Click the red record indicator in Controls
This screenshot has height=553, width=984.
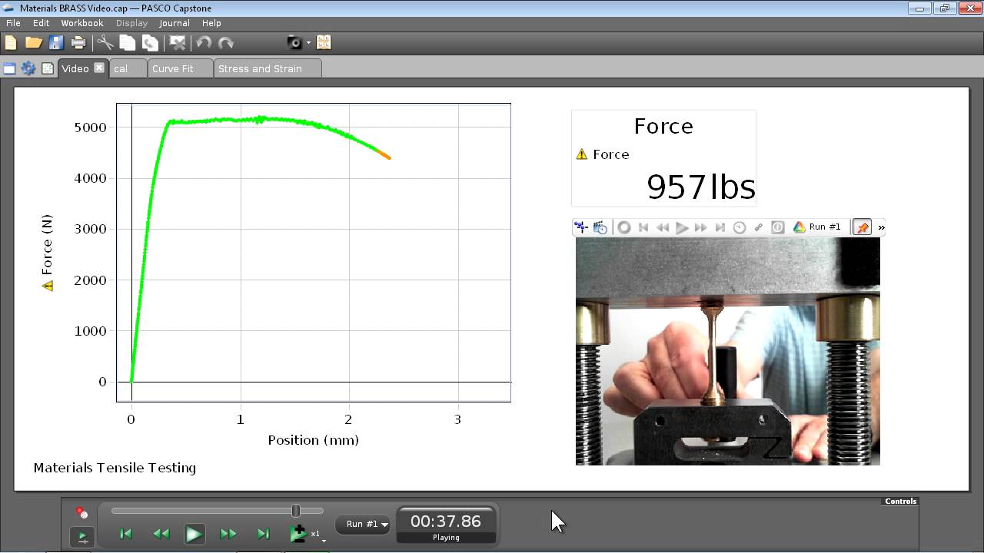tap(81, 512)
